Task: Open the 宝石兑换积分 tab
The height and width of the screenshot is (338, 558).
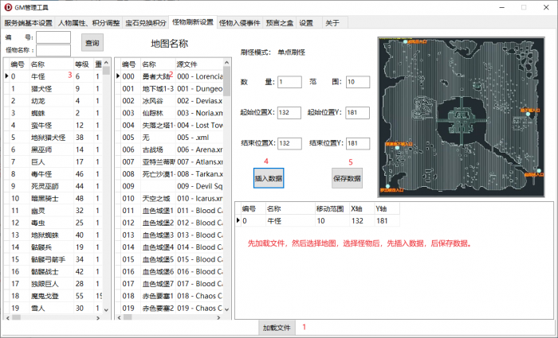Action: [145, 23]
